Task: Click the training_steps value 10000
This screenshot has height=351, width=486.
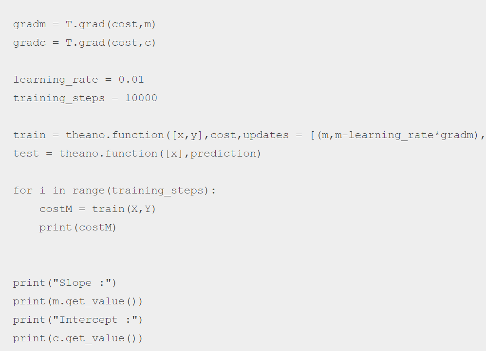Action: tap(141, 98)
